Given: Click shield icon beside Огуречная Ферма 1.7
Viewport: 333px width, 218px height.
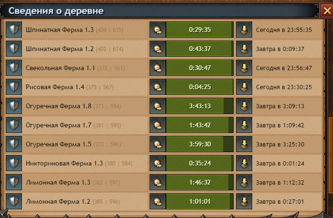Looking at the screenshot, I should [x=14, y=125].
